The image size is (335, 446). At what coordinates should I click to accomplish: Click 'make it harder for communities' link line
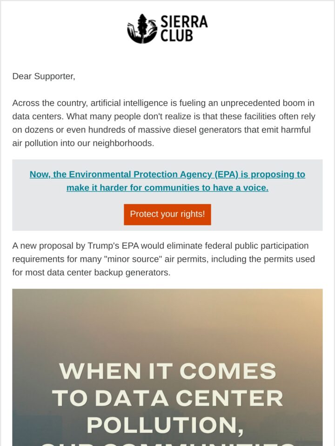tap(167, 188)
